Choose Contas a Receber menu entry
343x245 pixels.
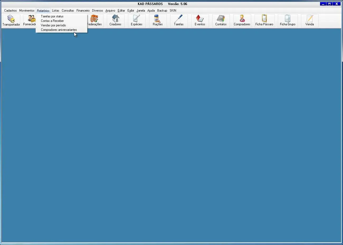point(52,21)
